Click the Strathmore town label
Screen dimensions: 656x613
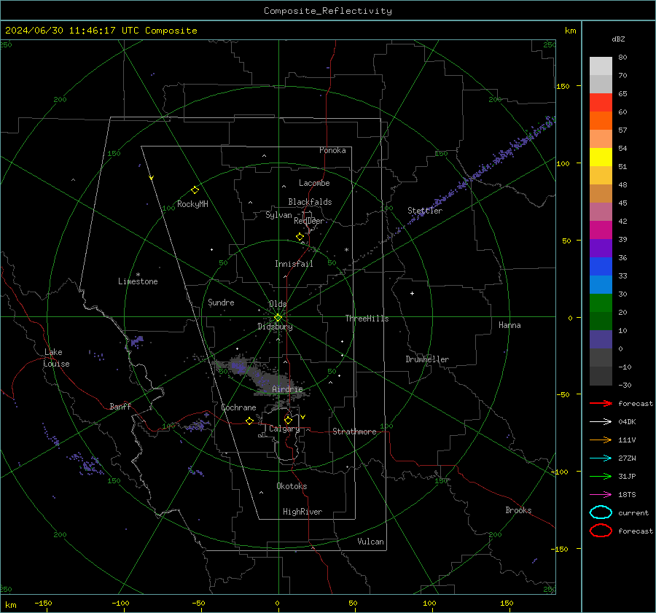pyautogui.click(x=355, y=432)
